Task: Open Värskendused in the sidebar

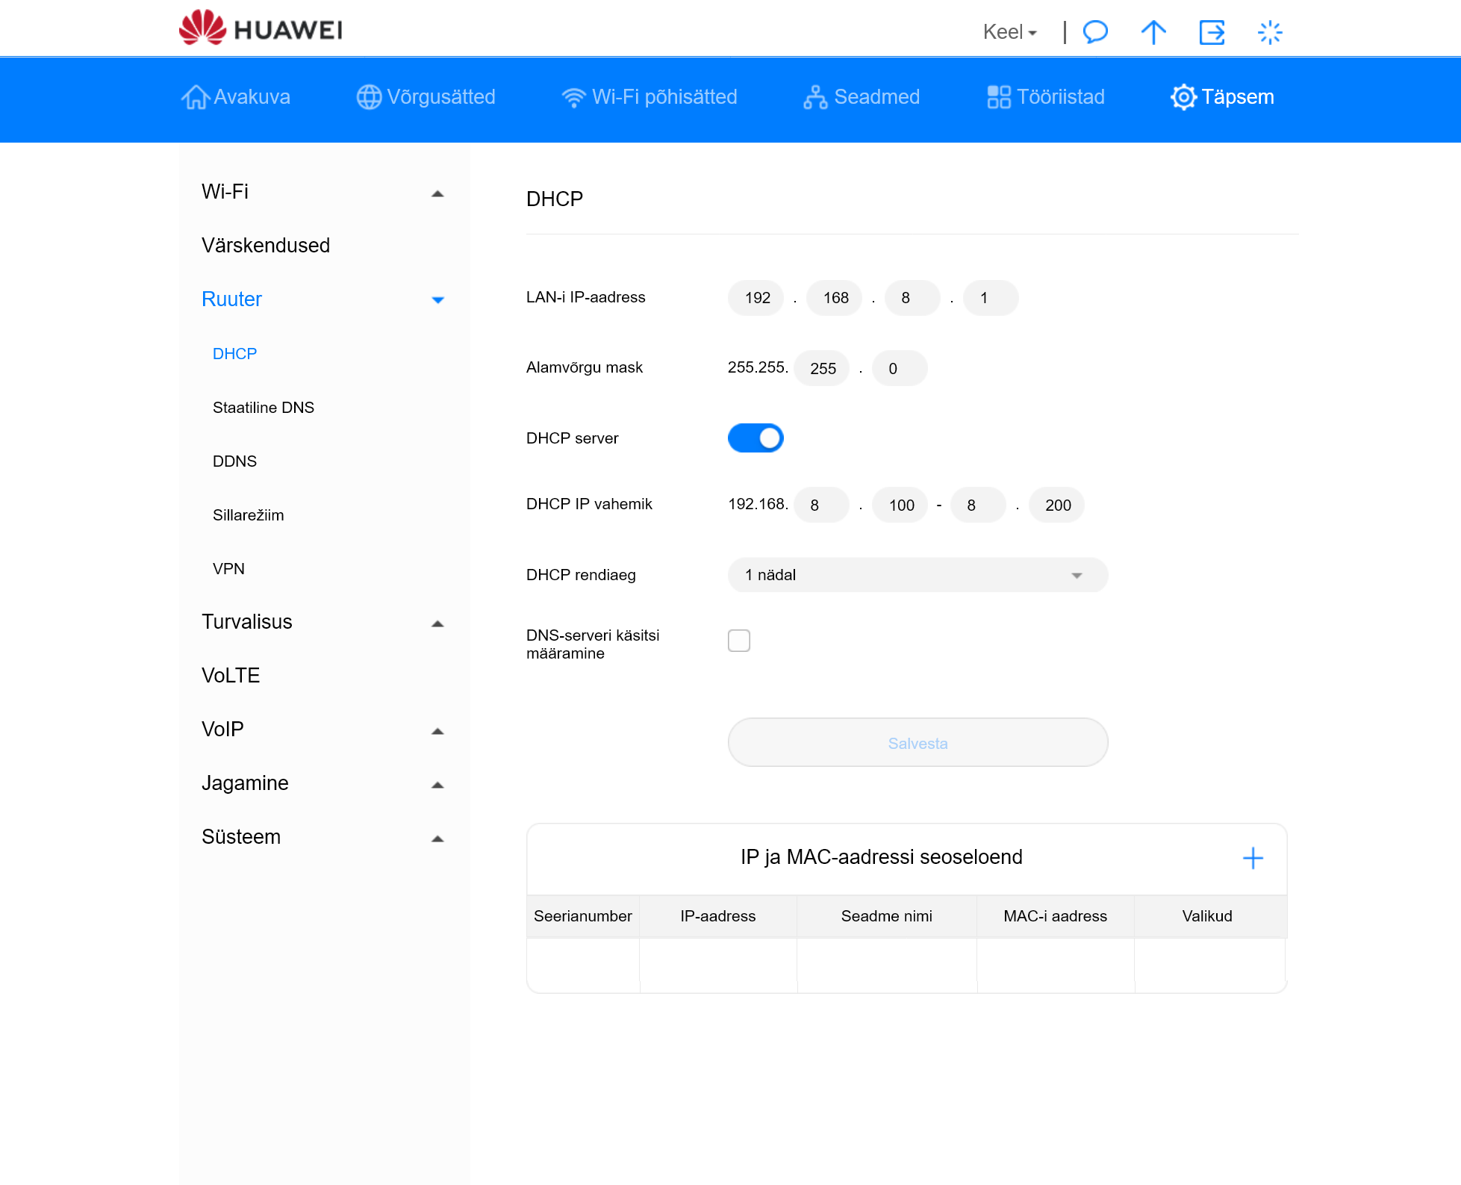Action: pos(265,246)
